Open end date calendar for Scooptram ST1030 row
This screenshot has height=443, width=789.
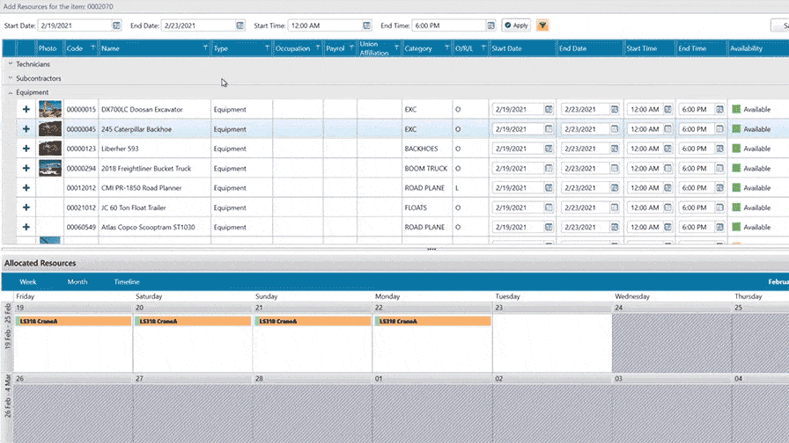pos(615,227)
